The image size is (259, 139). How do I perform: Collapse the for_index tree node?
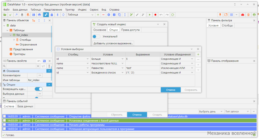pos(11,35)
